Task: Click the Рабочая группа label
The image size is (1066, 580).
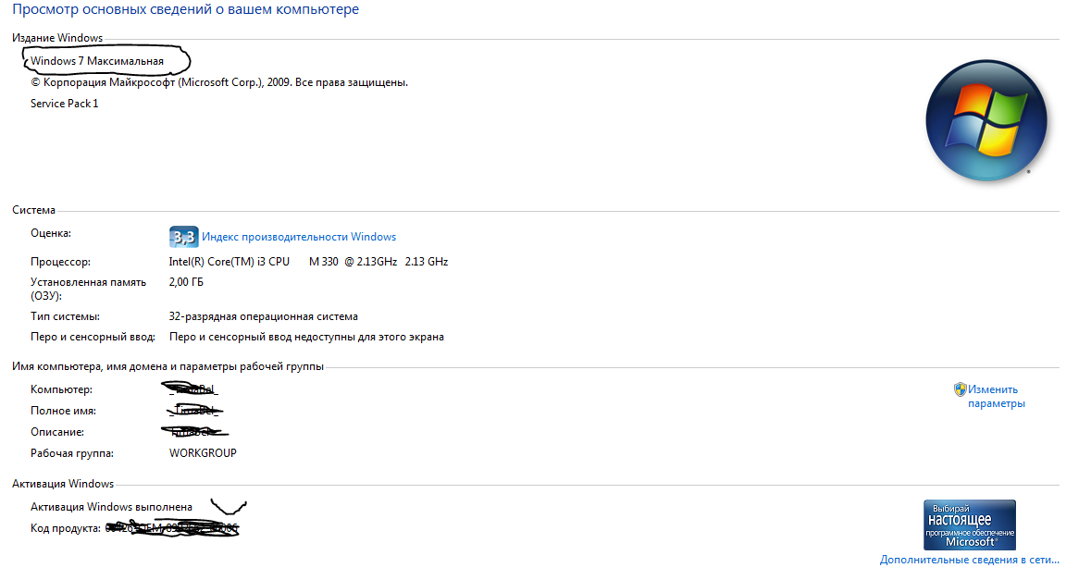Action: click(71, 453)
